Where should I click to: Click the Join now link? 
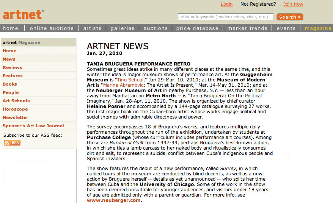(x=293, y=4)
